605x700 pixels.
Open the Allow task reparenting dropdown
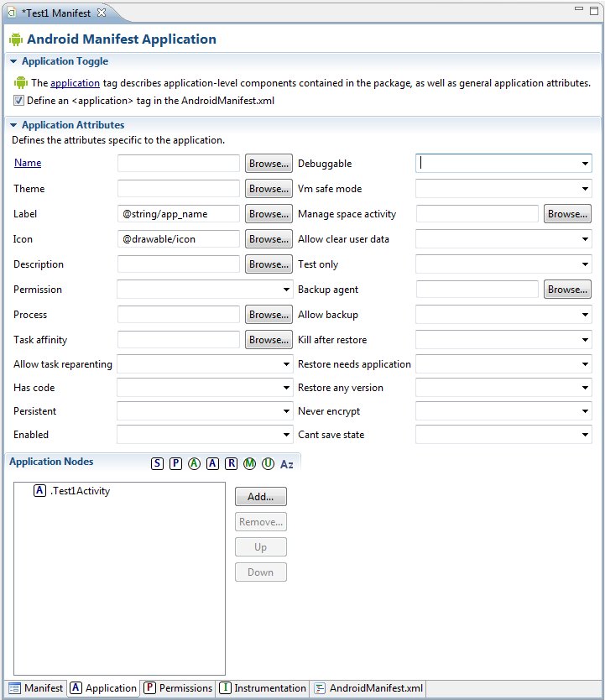pyautogui.click(x=286, y=363)
